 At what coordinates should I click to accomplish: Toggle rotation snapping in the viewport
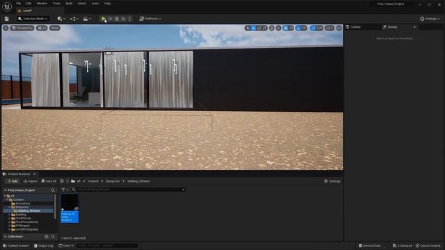[x=298, y=28]
